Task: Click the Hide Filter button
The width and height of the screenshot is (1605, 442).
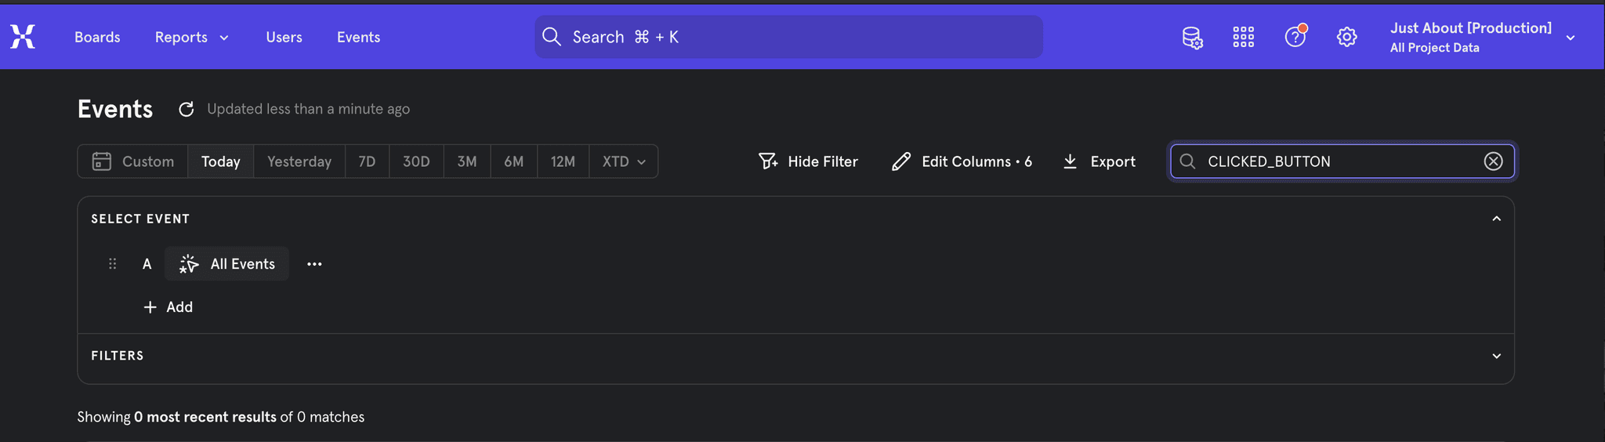Action: 808,161
